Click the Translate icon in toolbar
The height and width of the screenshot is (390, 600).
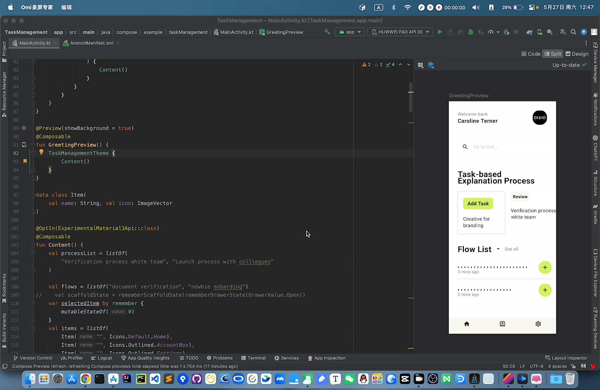(x=563, y=32)
